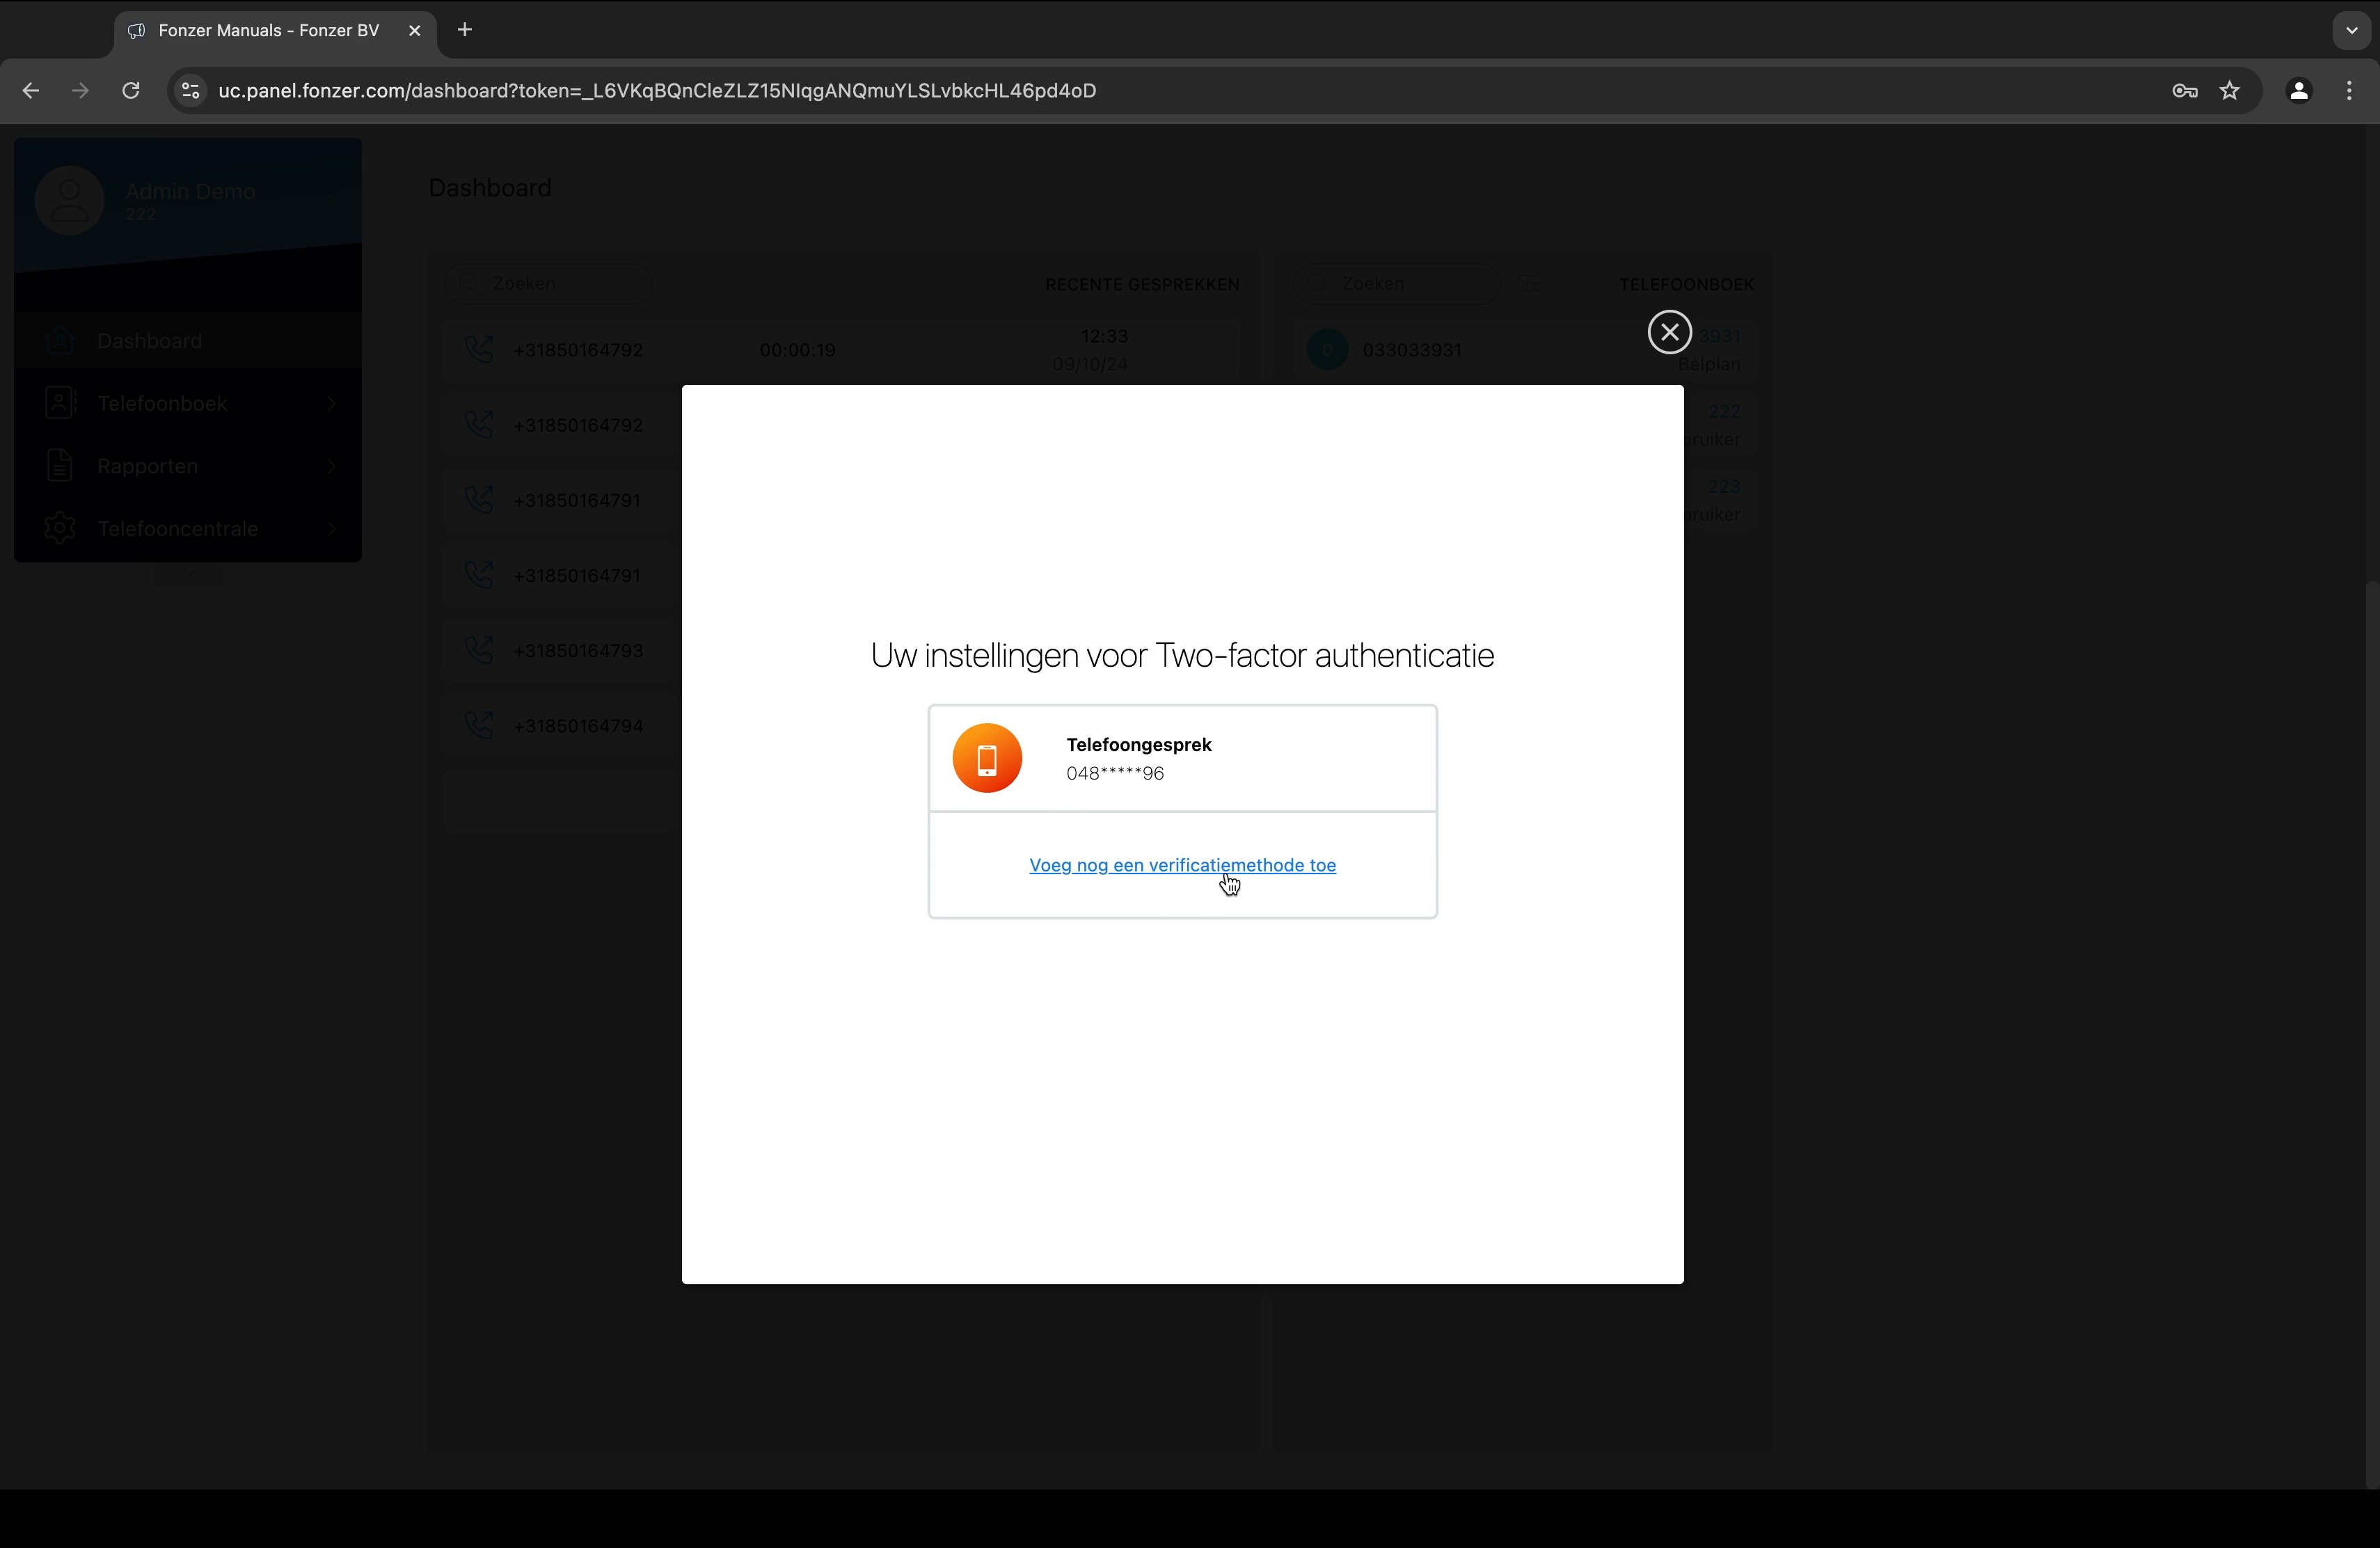Expand the Telefooncentrale chevron
The height and width of the screenshot is (1548, 2380).
(331, 528)
